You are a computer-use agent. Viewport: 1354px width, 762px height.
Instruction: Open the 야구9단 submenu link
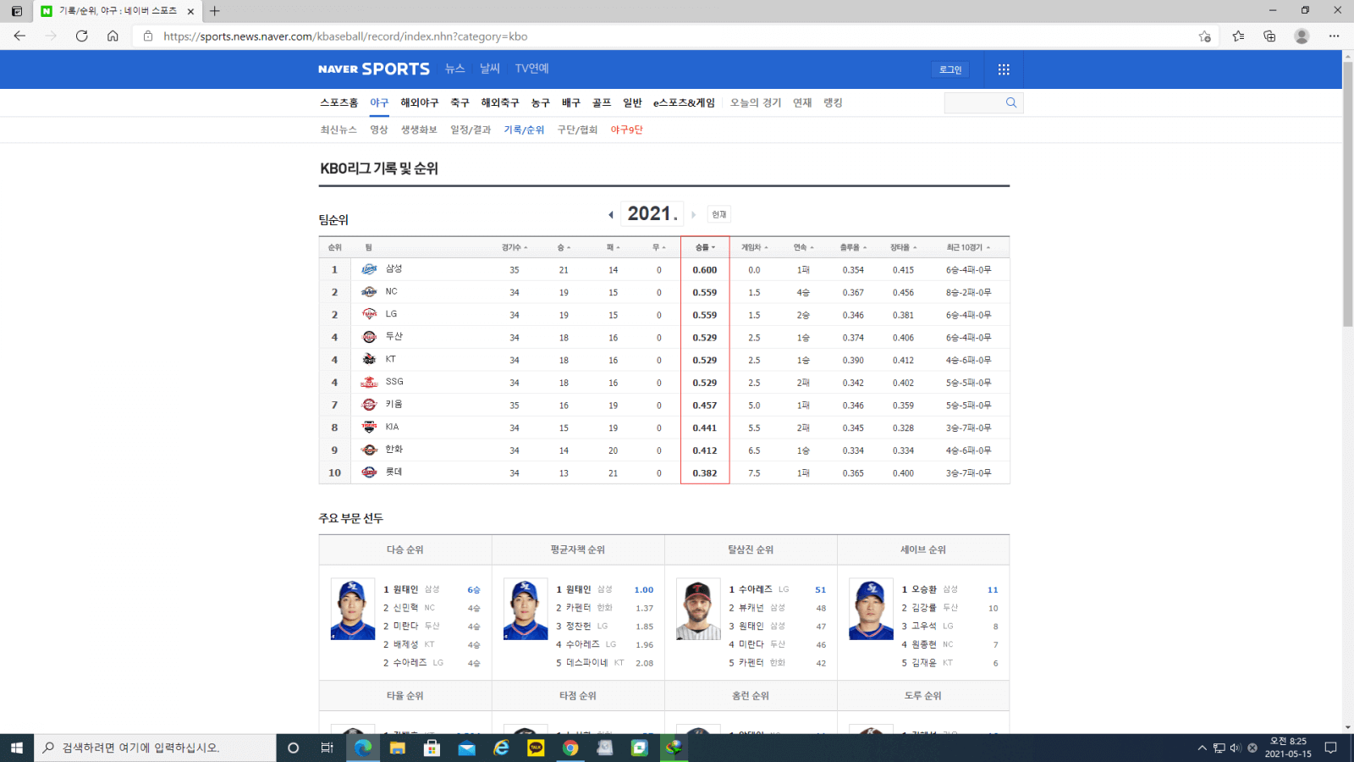tap(627, 130)
